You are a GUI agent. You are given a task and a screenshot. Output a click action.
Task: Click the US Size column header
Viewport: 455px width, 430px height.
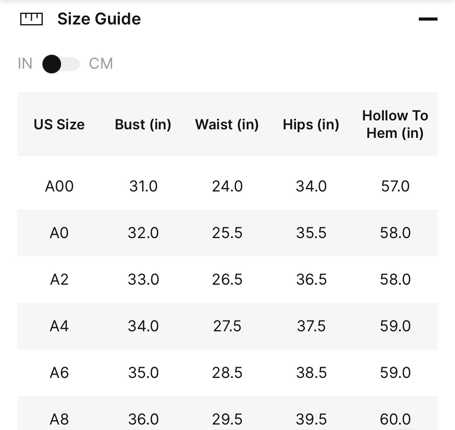tap(59, 124)
